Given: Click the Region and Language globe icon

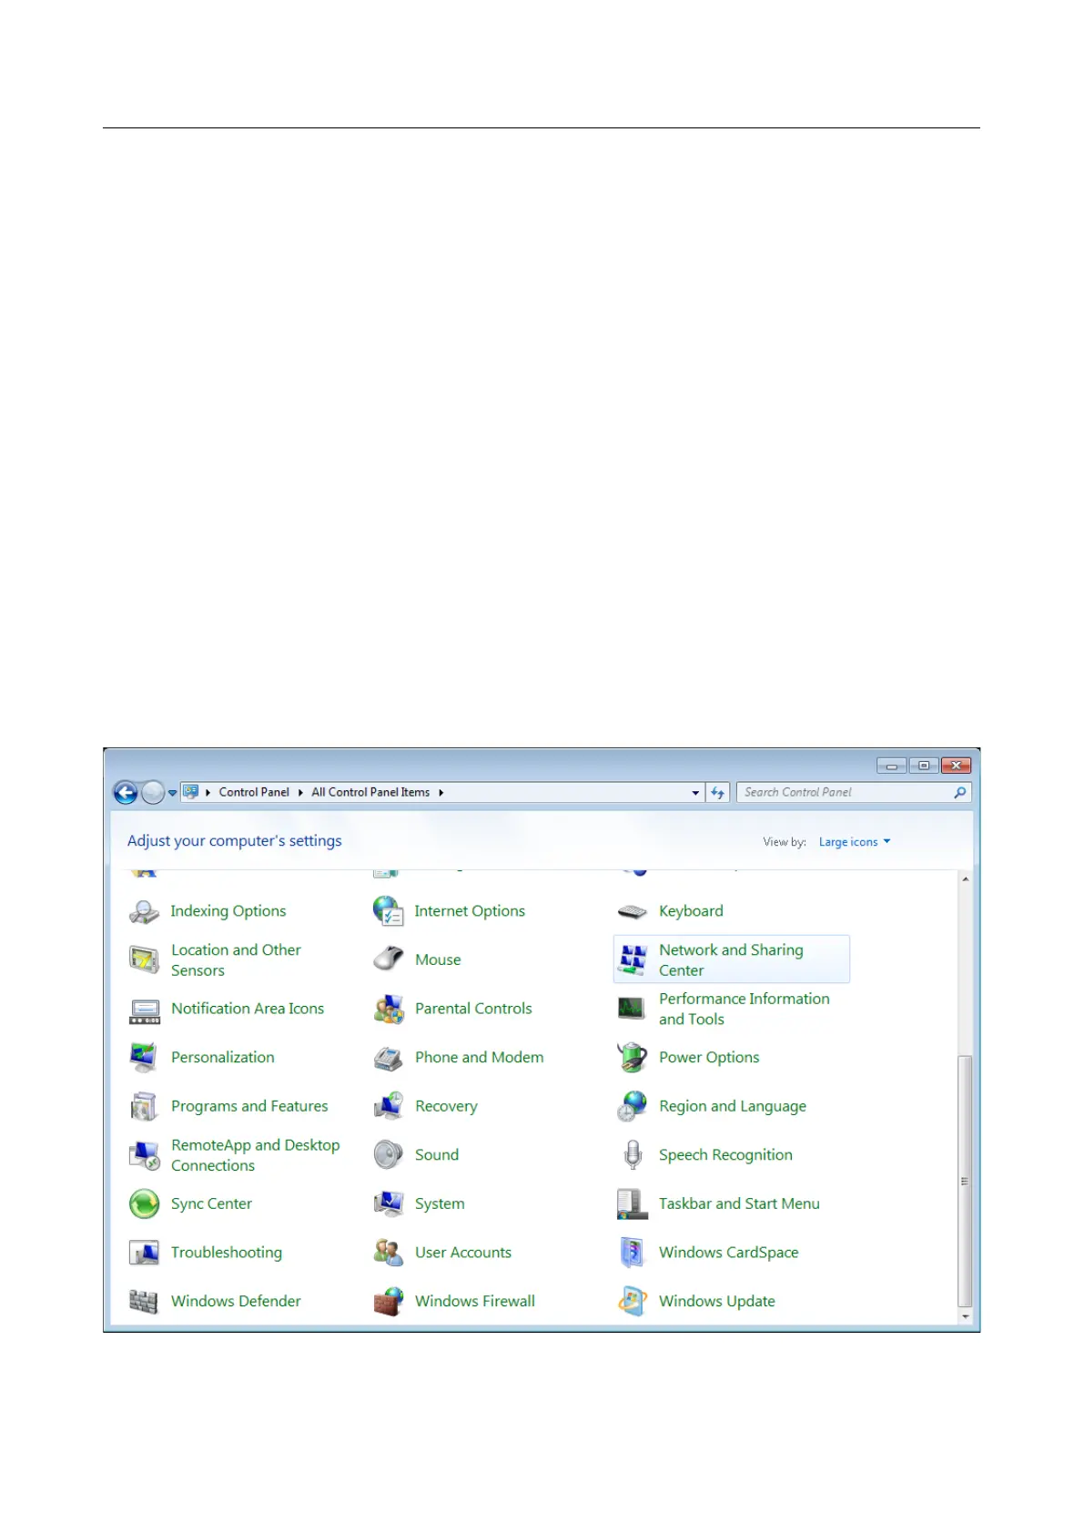Looking at the screenshot, I should pos(633,1106).
